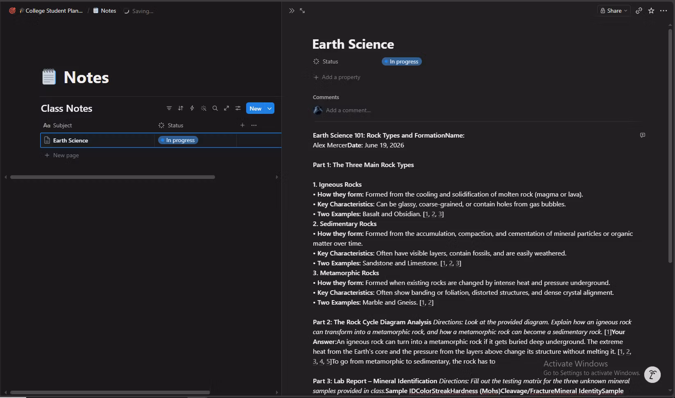The width and height of the screenshot is (675, 398).
Task: Open automations lightning bolt icon
Action: (192, 108)
